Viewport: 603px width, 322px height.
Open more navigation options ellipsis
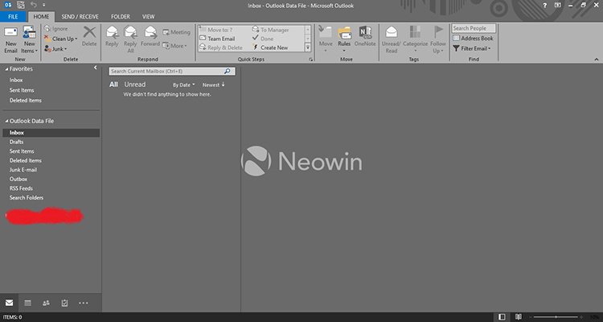(x=84, y=303)
